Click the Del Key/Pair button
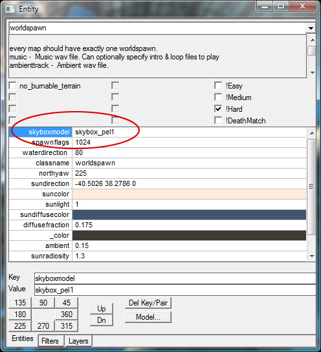 tap(148, 303)
